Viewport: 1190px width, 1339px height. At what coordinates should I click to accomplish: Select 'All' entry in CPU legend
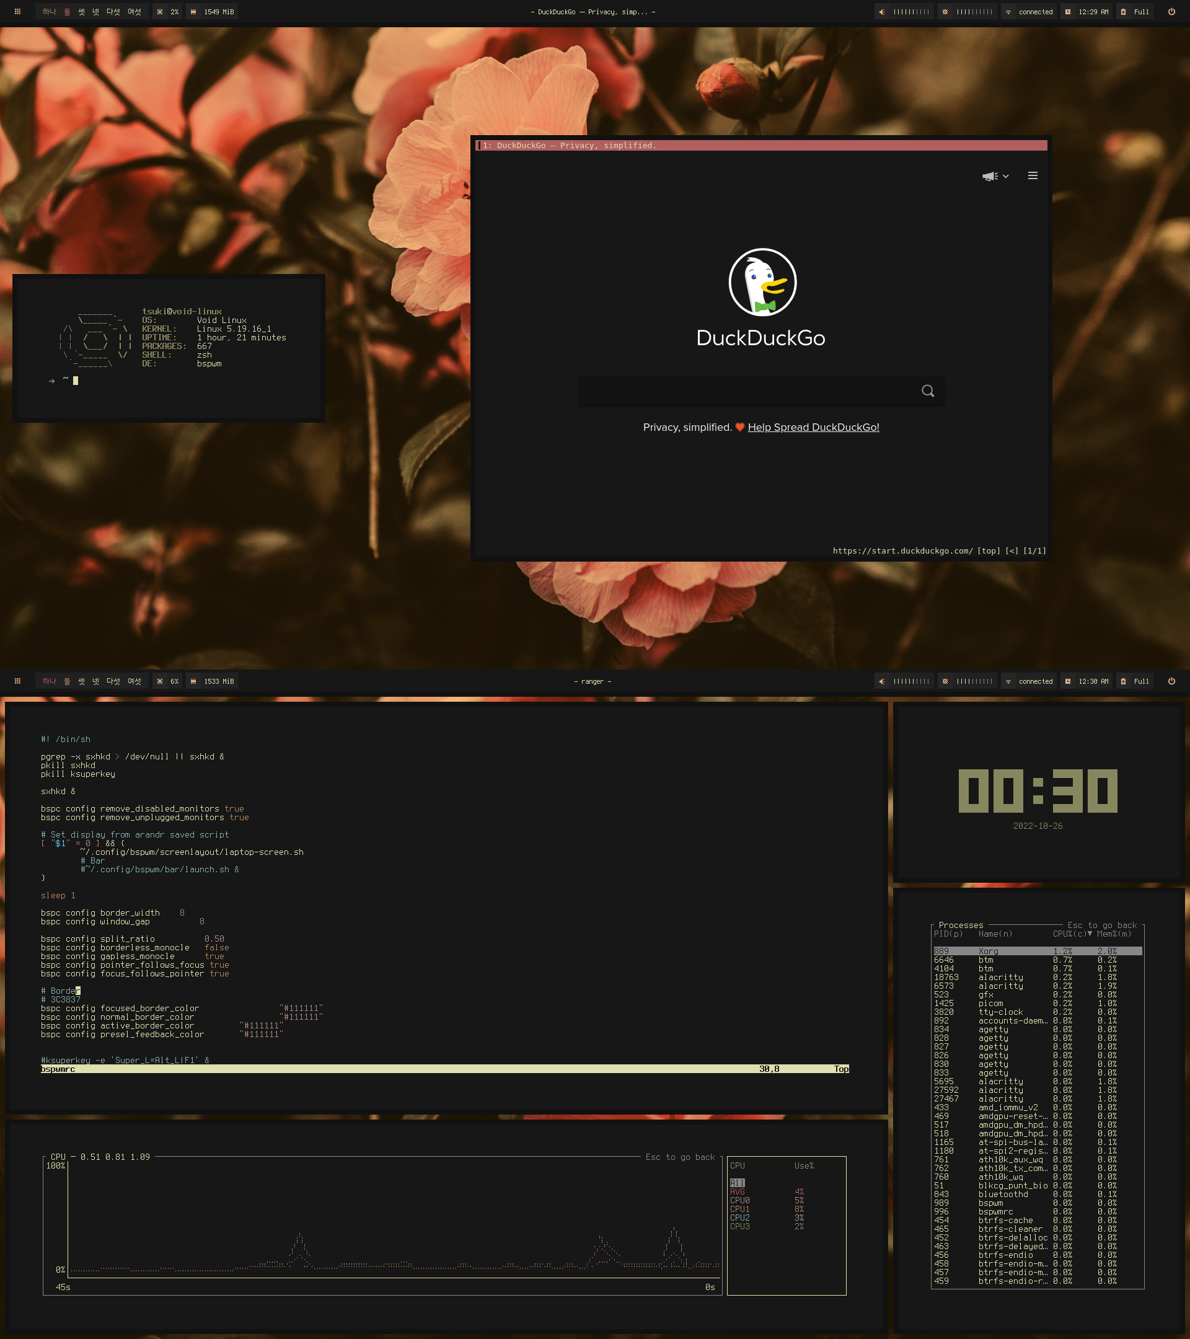[737, 1183]
